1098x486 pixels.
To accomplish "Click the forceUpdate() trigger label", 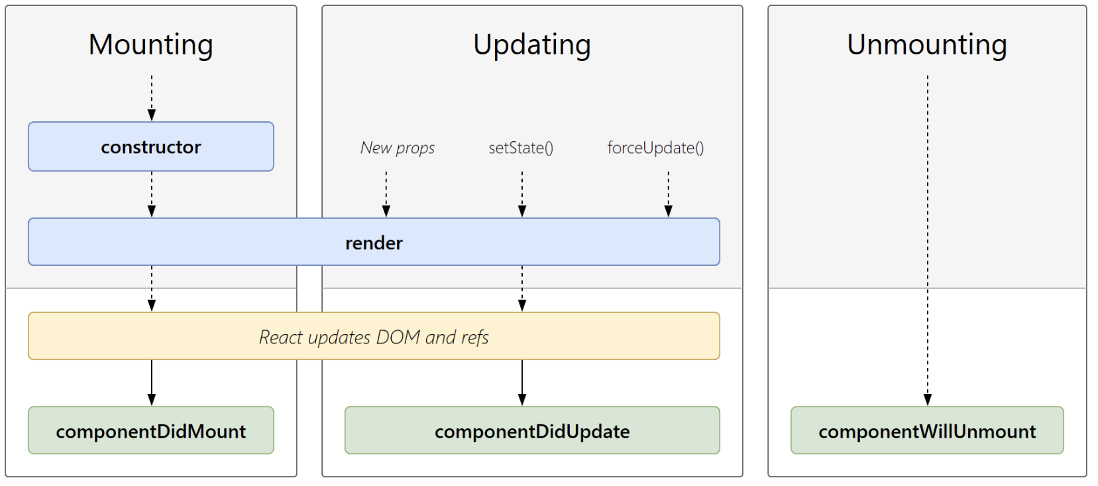I will tap(655, 148).
